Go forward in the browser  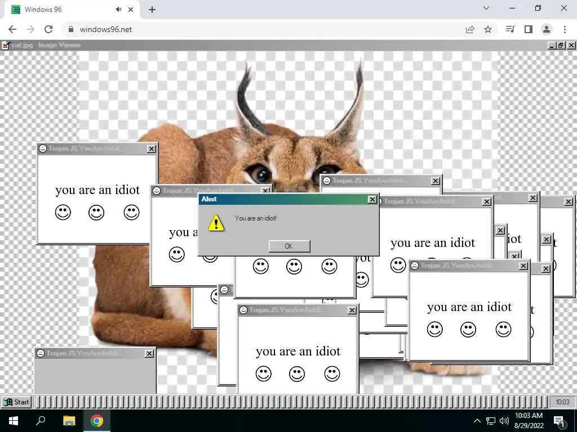coord(30,29)
